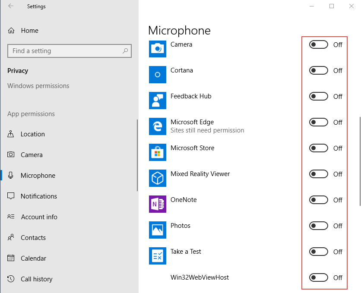The width and height of the screenshot is (361, 293).
Task: Click the back arrow in Settings header
Action: [11, 6]
